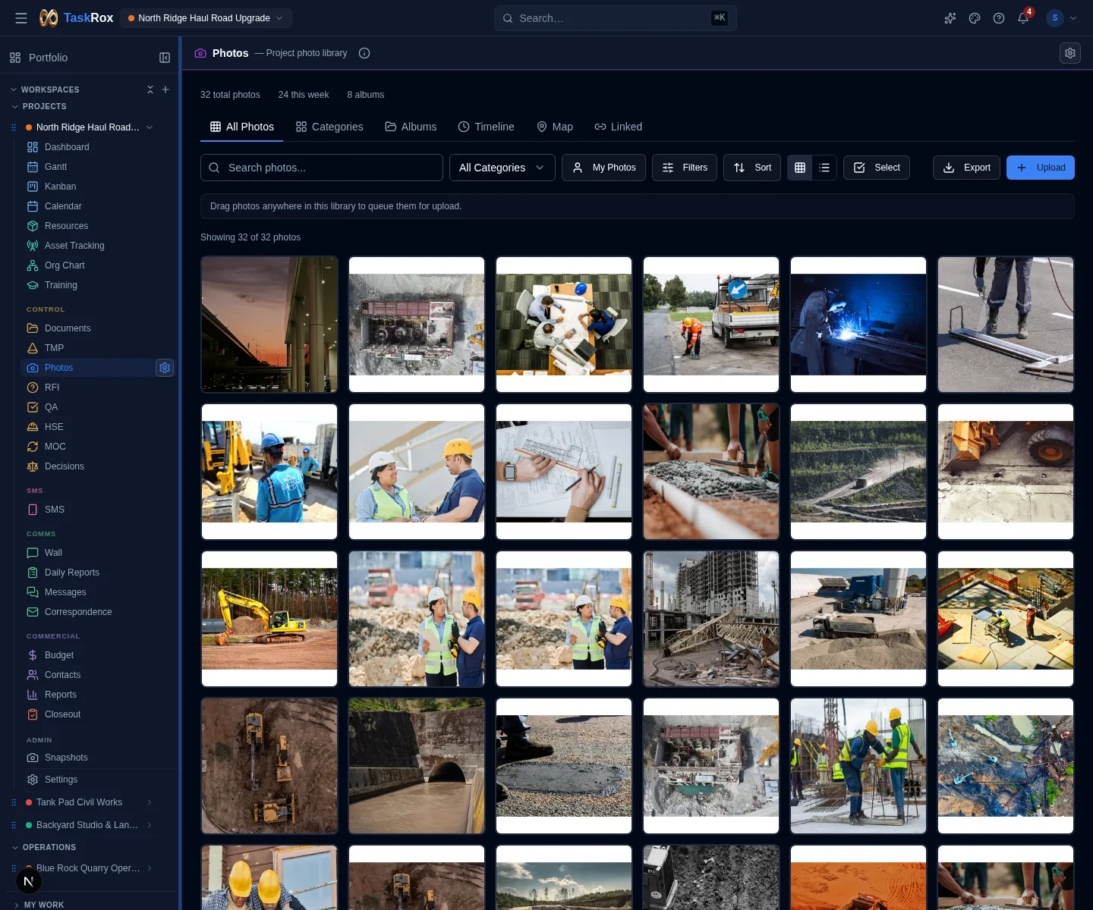Expand Backyard Studio project
The height and width of the screenshot is (910, 1093).
pyautogui.click(x=150, y=825)
